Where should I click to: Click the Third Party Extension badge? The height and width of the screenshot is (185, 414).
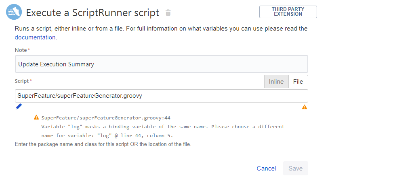coord(288,12)
